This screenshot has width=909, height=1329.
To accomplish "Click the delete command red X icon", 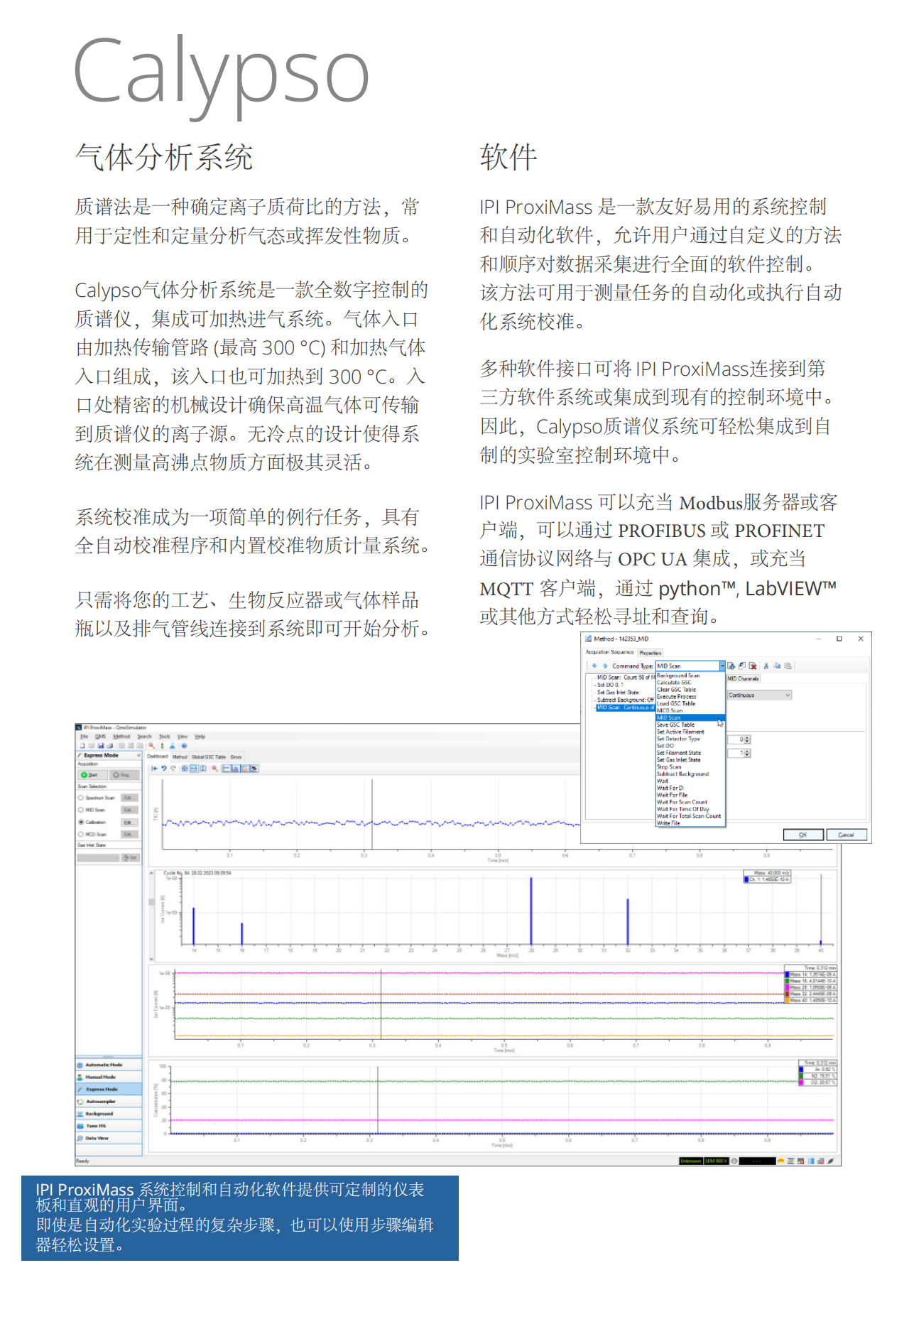I will [753, 666].
